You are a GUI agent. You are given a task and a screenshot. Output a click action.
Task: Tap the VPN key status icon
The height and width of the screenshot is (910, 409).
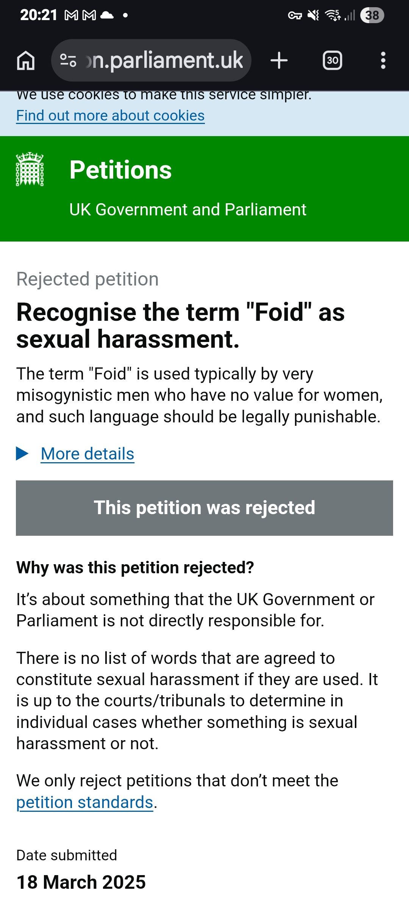[295, 15]
